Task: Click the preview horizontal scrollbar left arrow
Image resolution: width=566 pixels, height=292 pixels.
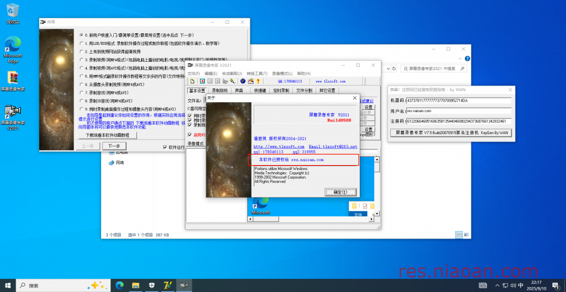Action: (250, 219)
